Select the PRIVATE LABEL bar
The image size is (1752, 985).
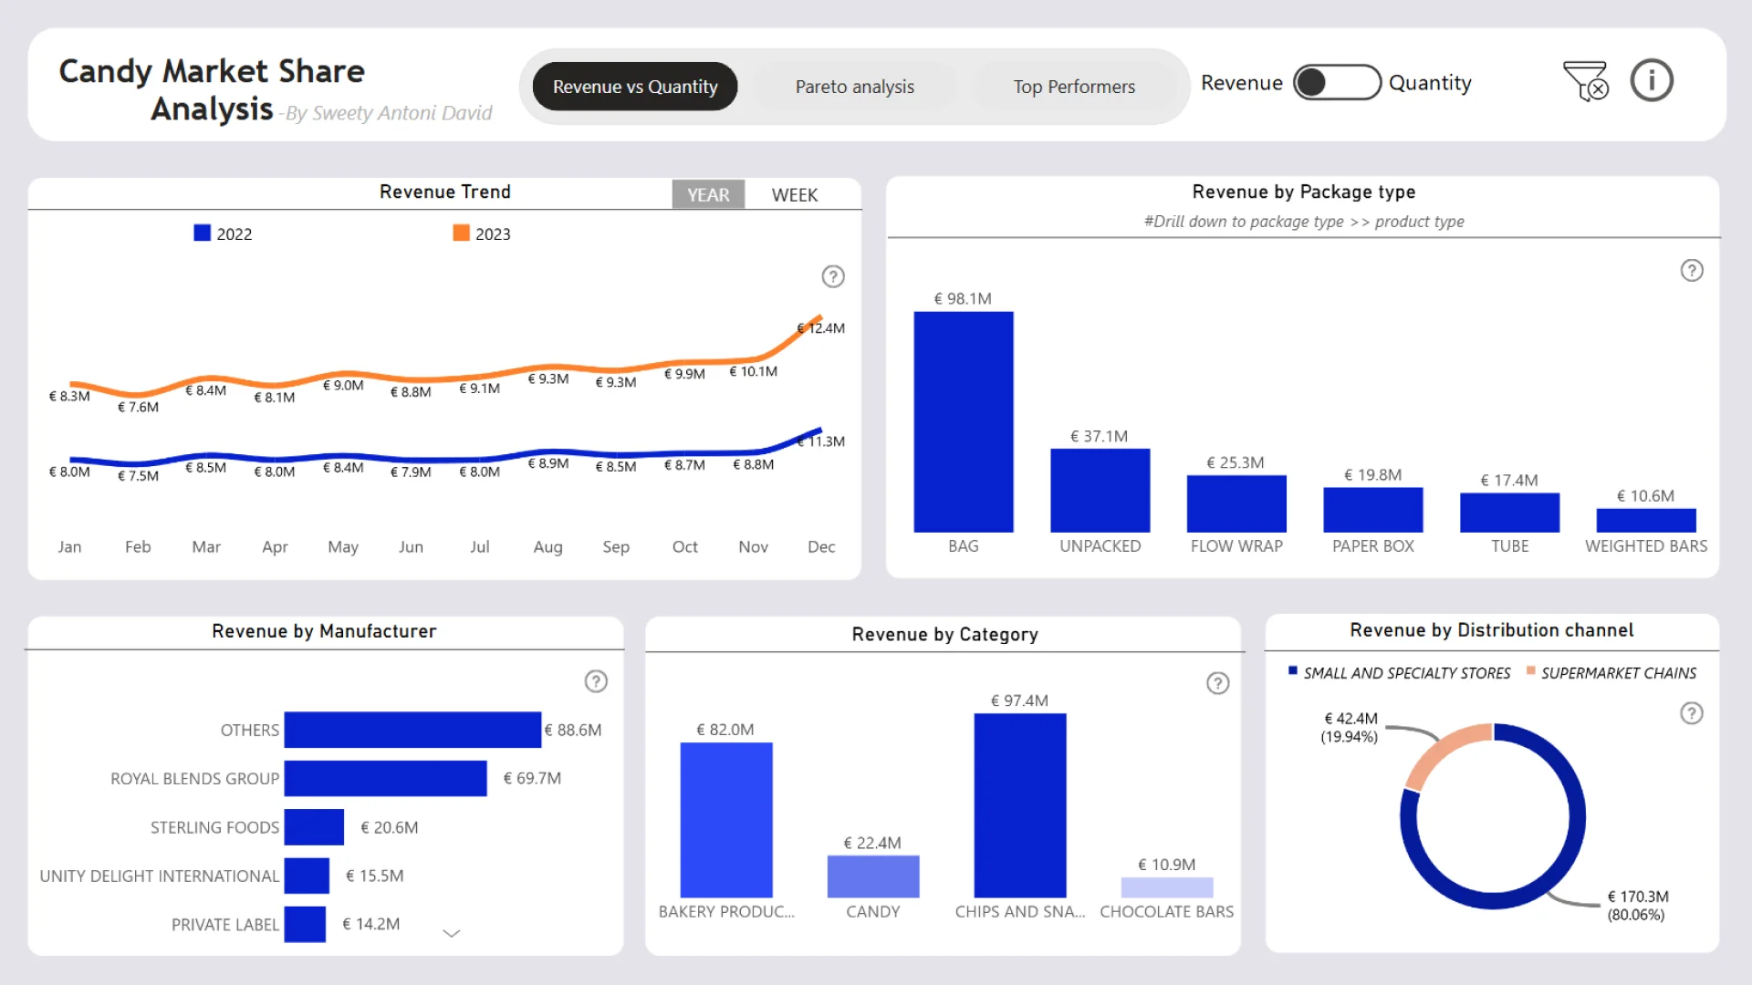(x=305, y=924)
